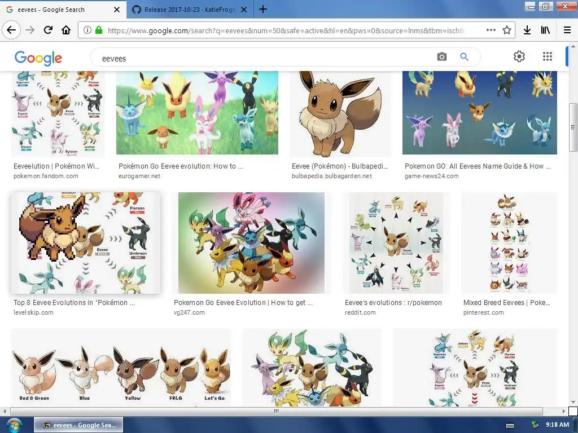
Task: Open the Google apps grid
Action: click(x=548, y=56)
